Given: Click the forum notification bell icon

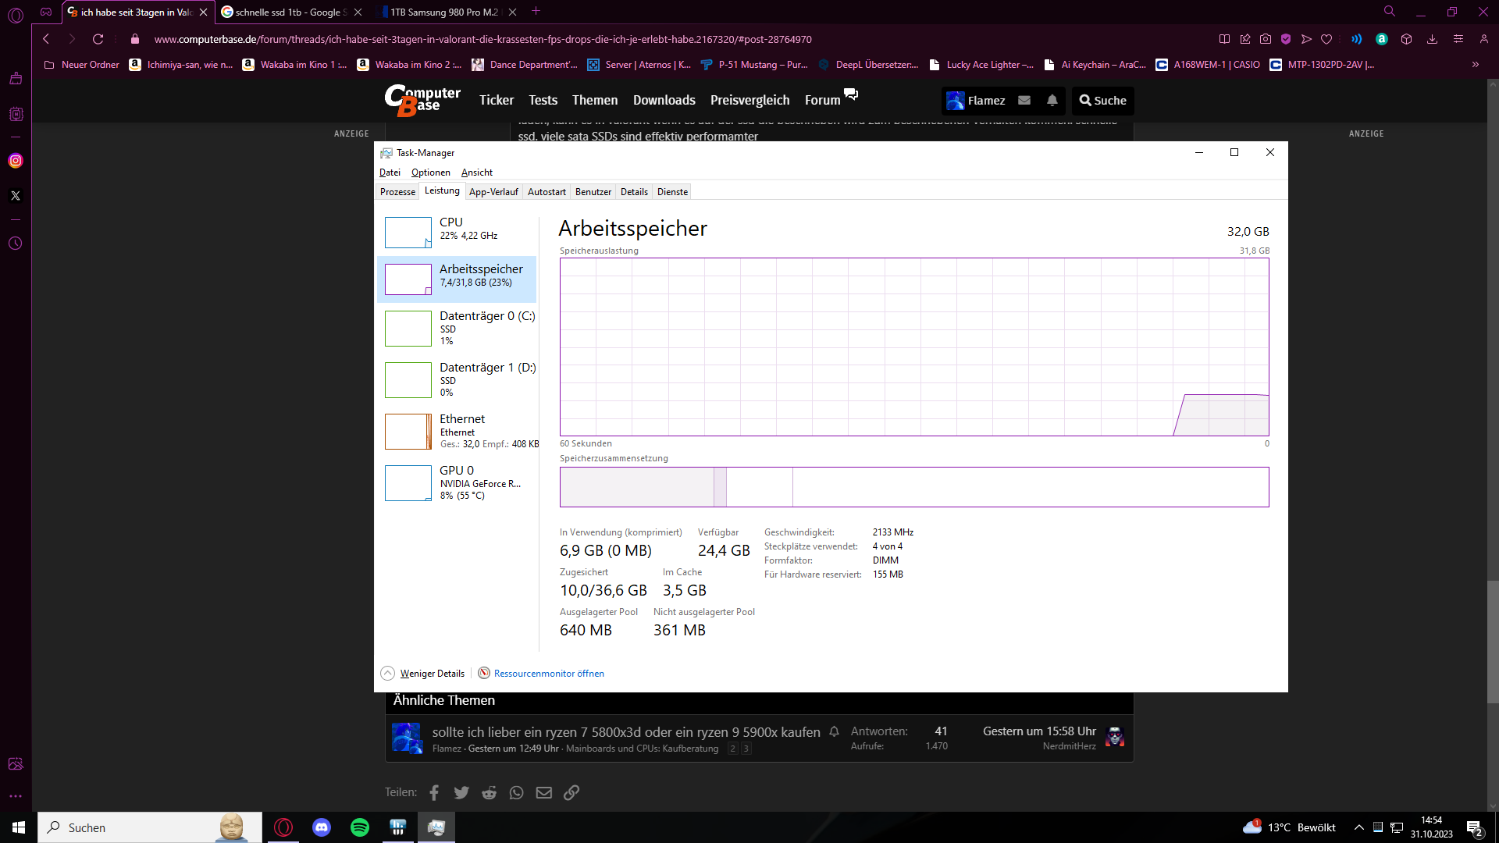Looking at the screenshot, I should tap(1052, 100).
